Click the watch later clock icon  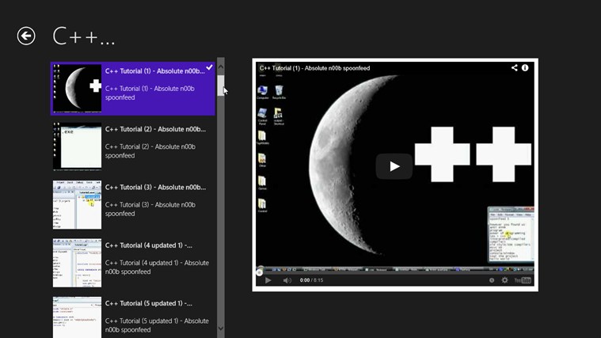pyautogui.click(x=492, y=280)
